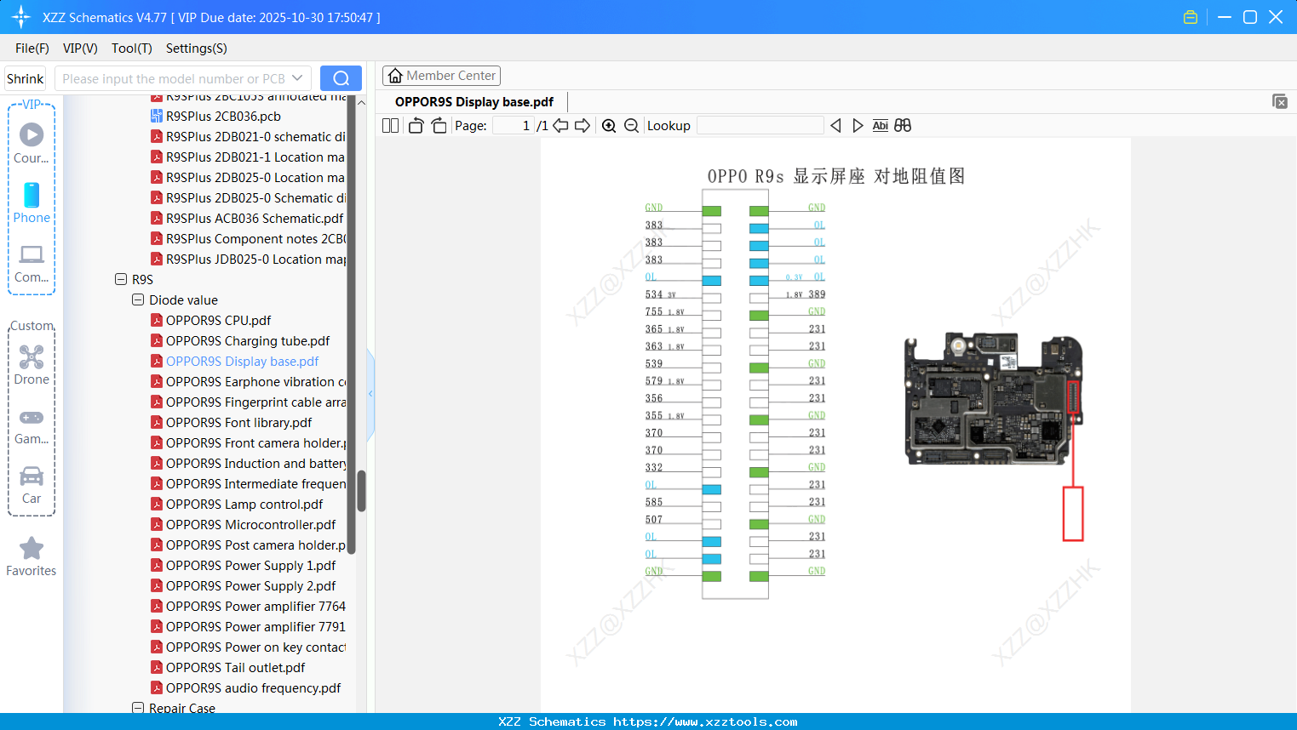Open the Member Center button
The image size is (1297, 730).
point(441,76)
